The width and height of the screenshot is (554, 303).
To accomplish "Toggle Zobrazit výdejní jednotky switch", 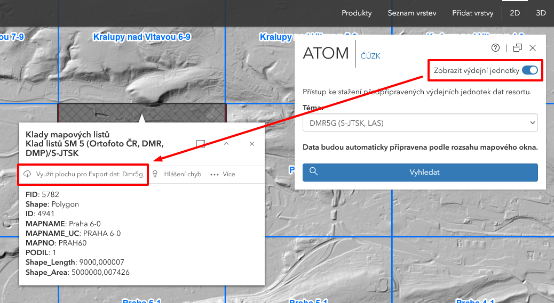I will pos(529,70).
